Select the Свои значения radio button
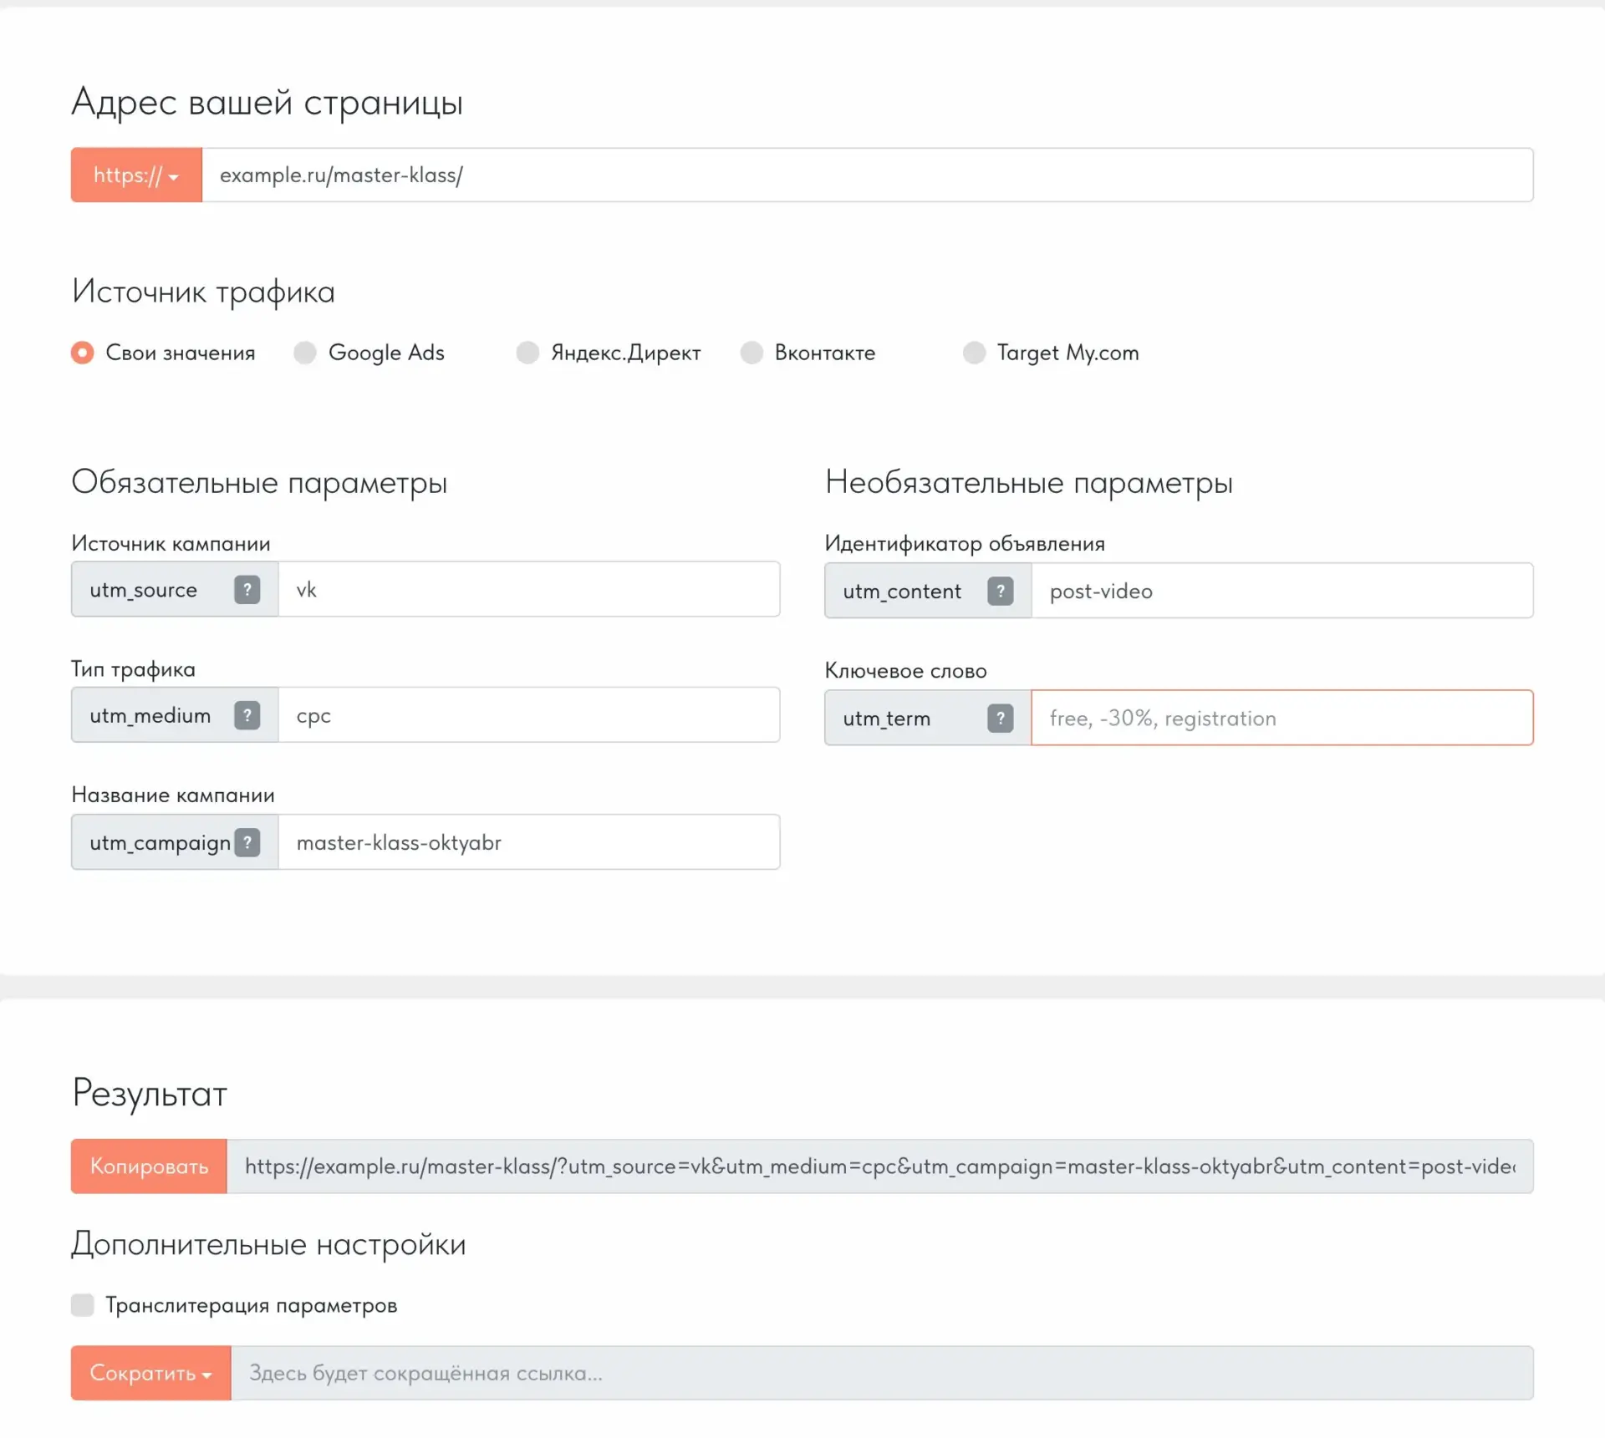This screenshot has width=1605, height=1438. [x=82, y=353]
